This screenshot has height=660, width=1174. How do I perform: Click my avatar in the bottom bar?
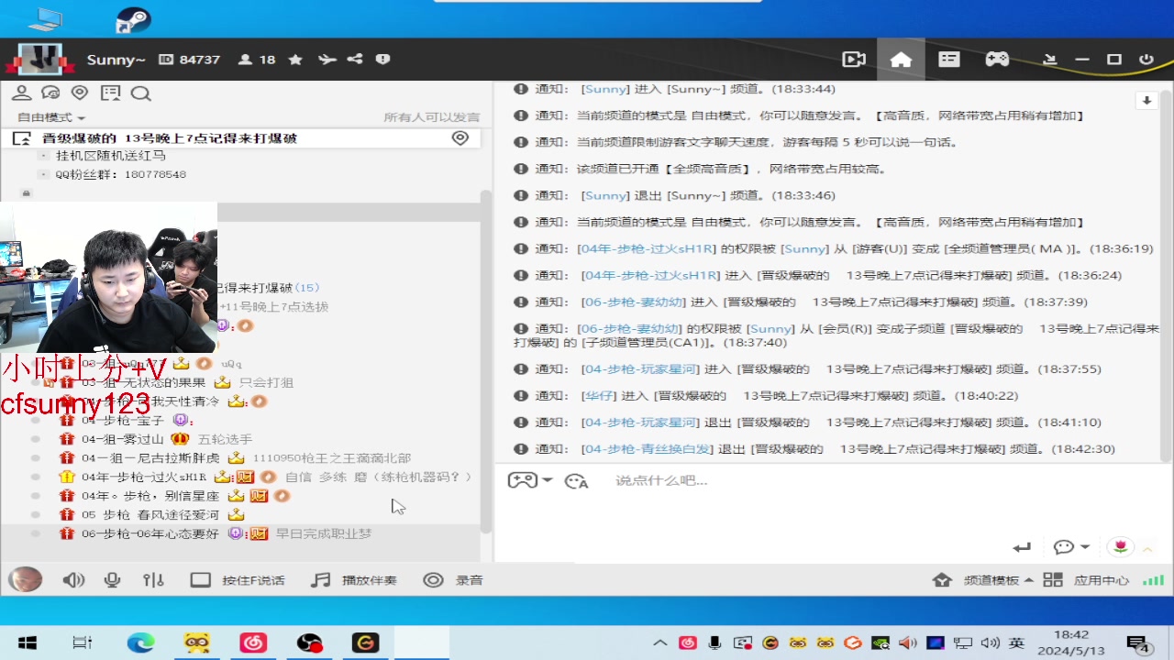(x=26, y=579)
